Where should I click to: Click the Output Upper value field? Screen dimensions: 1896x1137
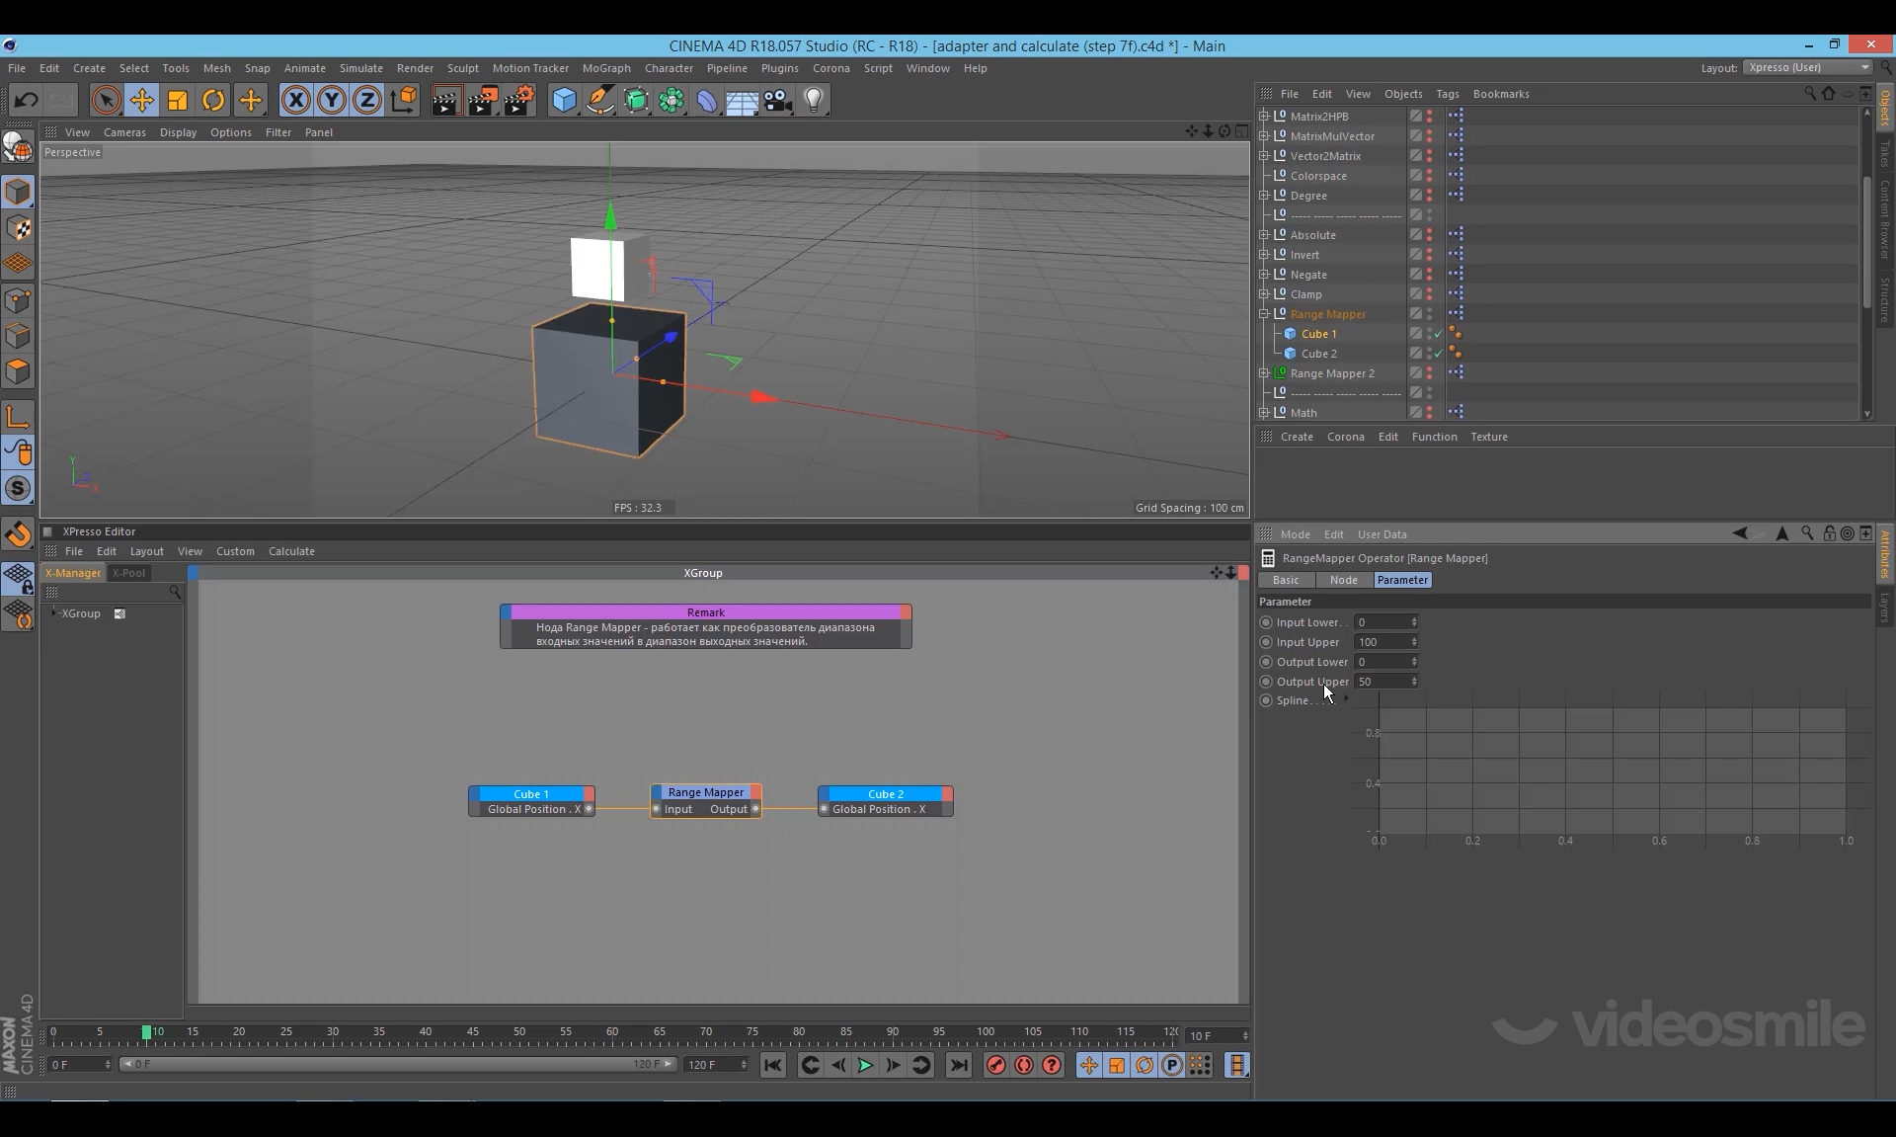pyautogui.click(x=1382, y=682)
